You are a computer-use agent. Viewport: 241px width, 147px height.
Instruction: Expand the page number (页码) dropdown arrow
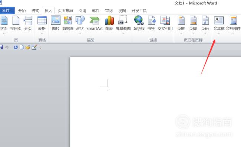pyautogui.click(x=205, y=33)
